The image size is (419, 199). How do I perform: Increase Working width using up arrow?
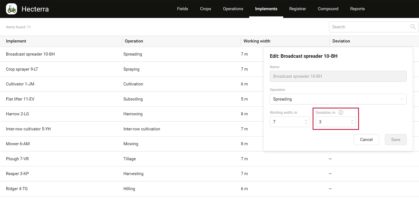click(x=306, y=120)
